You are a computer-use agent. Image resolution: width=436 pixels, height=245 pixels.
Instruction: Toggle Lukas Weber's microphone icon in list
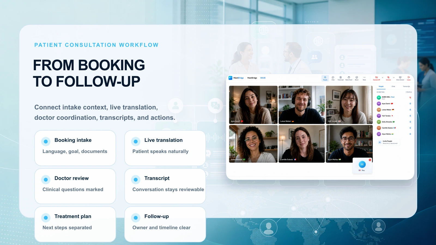click(410, 110)
